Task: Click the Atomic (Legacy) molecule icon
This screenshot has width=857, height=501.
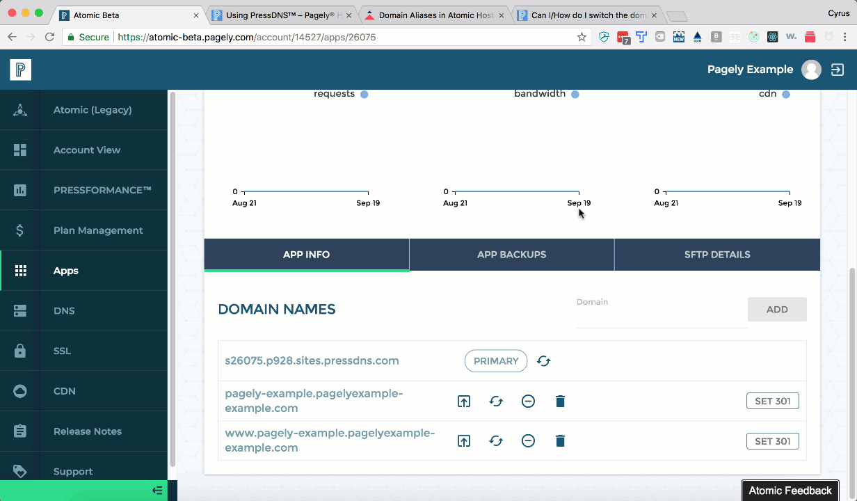Action: pos(20,110)
